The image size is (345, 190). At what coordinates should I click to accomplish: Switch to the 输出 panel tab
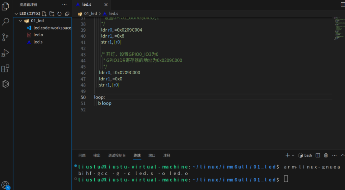coord(97,155)
